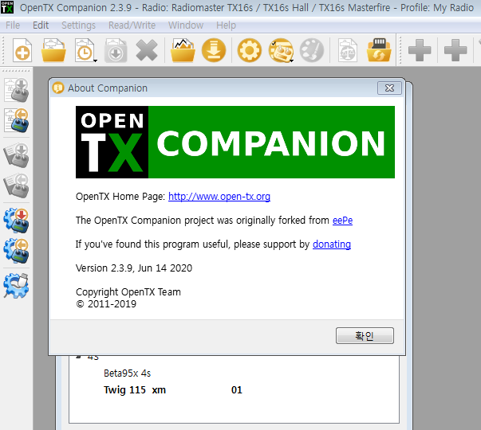Screen dimensions: 481x430
Task: Open the Settings menu
Action: pyautogui.click(x=78, y=25)
